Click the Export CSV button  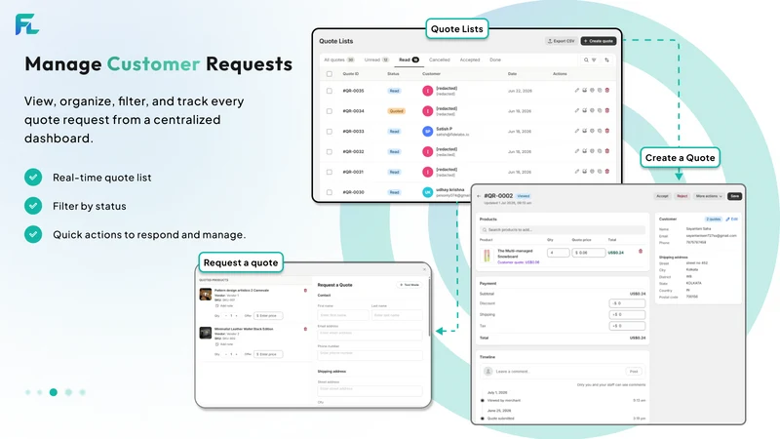[561, 41]
